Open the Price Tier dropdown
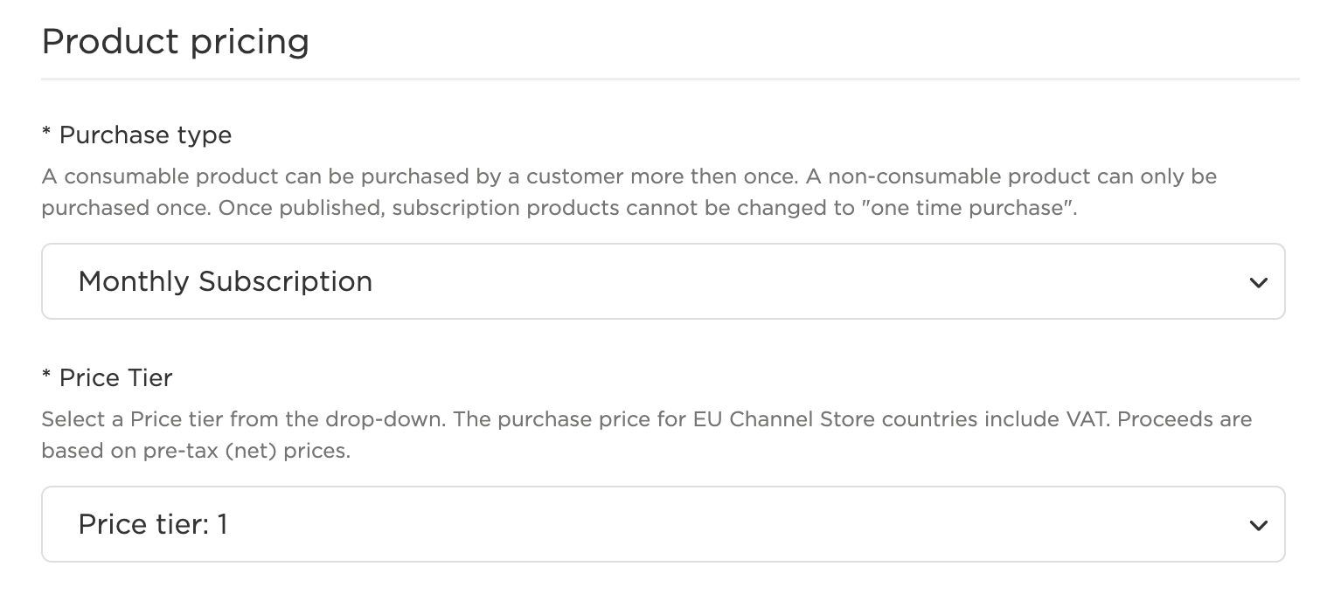1334x601 pixels. (664, 524)
